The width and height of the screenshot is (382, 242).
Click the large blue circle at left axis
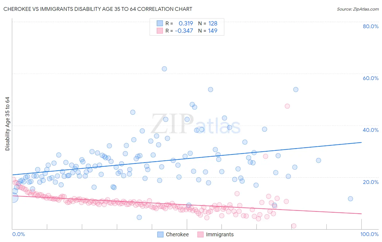pyautogui.click(x=13, y=198)
